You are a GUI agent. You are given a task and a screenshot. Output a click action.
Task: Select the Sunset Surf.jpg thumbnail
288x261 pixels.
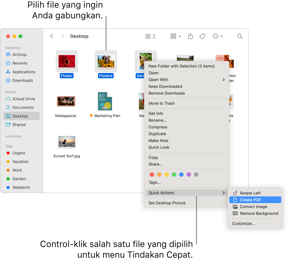[x=67, y=141]
